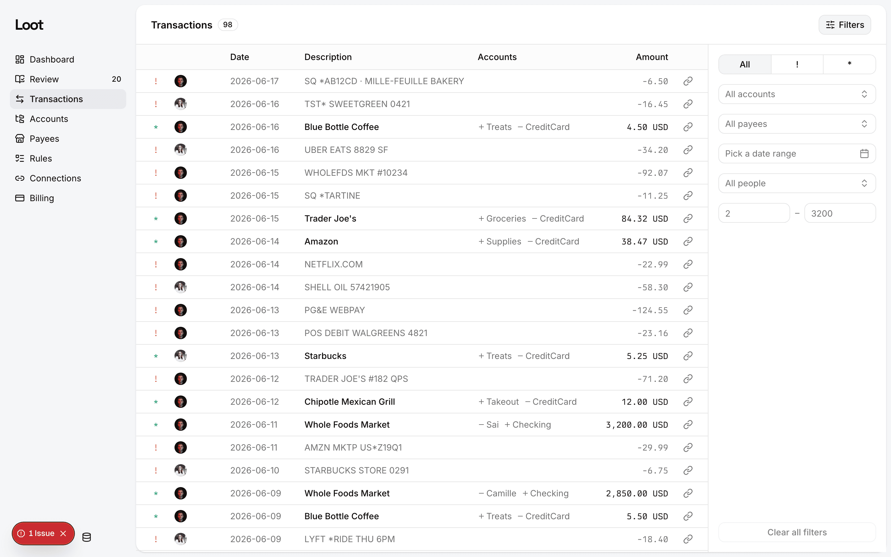Open the All people dropdown
891x557 pixels.
(797, 184)
